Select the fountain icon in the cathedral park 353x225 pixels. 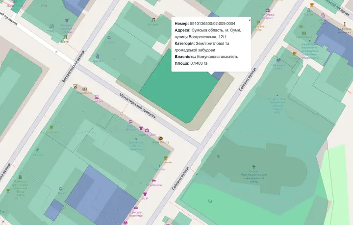[210, 200]
